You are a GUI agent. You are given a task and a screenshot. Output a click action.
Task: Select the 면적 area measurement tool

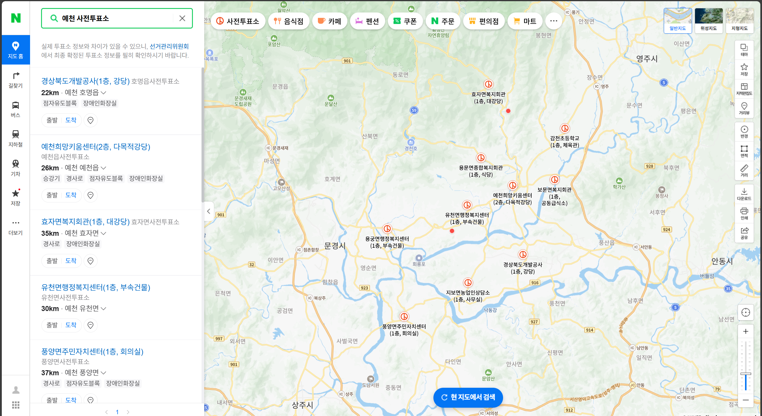(x=744, y=151)
